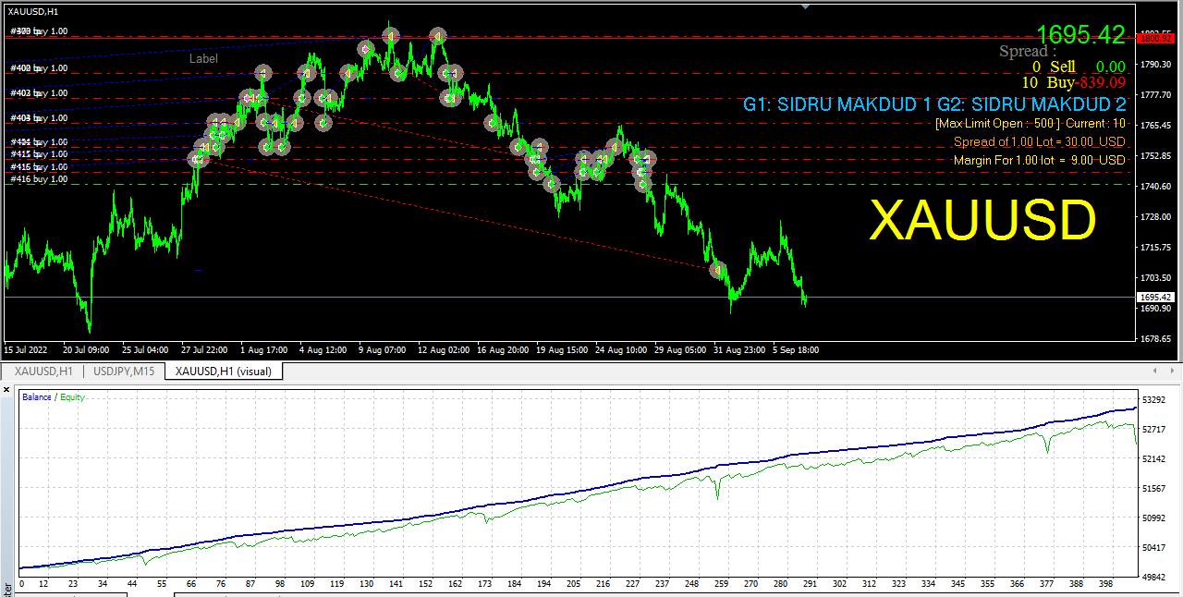Click the '0 Sell' counter text
This screenshot has width=1183, height=597.
1054,67
